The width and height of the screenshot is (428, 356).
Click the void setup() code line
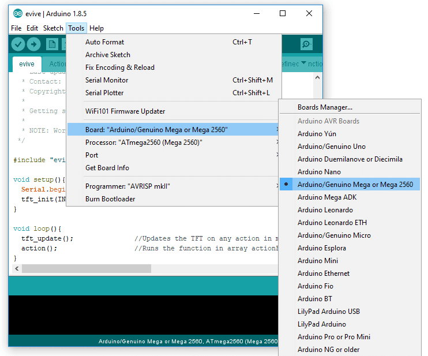click(39, 179)
